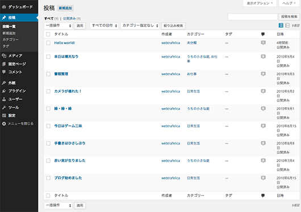This screenshot has height=212, width=301.
Task: Open カメラが壊れた！ post title
Action: [x=68, y=91]
